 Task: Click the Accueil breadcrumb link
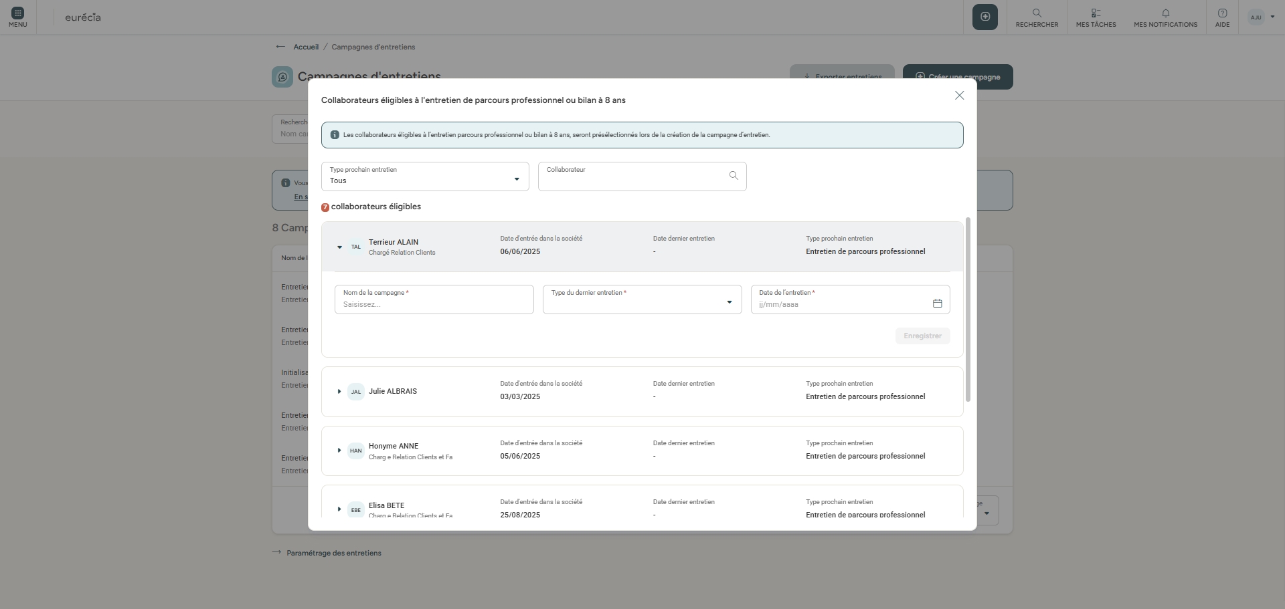pyautogui.click(x=306, y=47)
